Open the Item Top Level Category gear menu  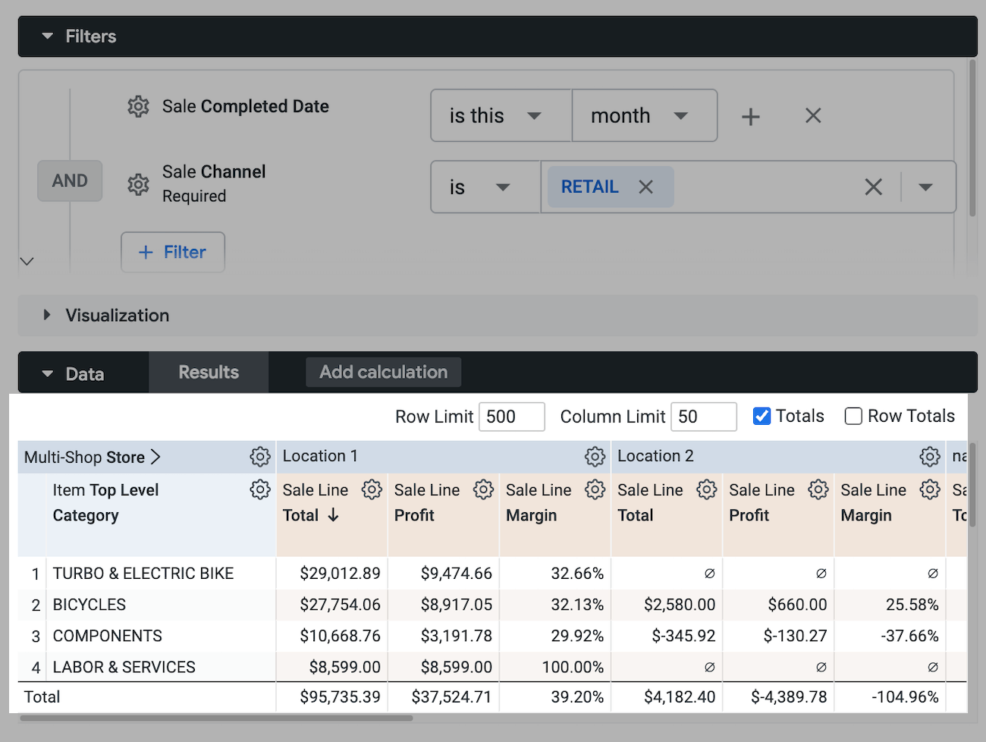260,489
